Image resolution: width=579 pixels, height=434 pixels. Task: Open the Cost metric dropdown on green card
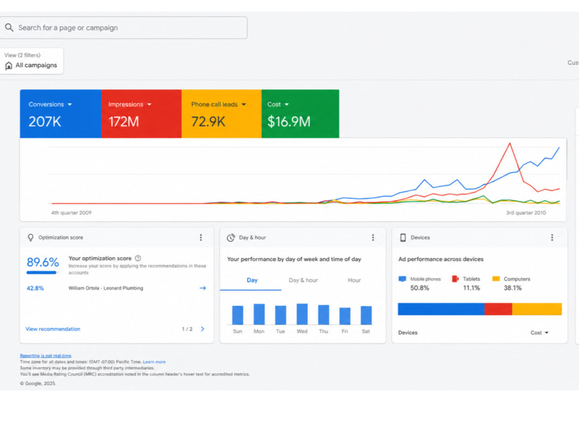coord(287,104)
